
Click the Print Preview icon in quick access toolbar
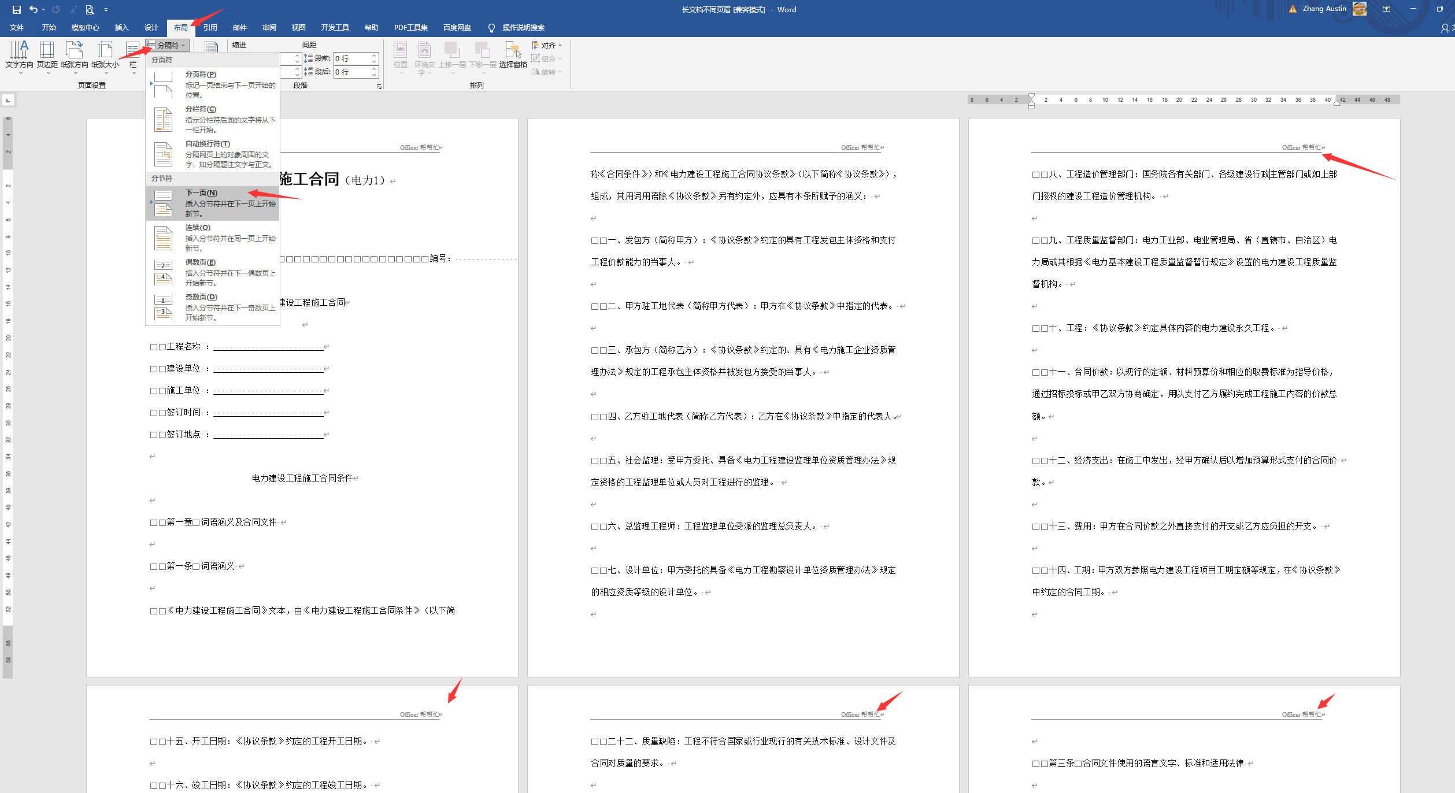pos(90,9)
